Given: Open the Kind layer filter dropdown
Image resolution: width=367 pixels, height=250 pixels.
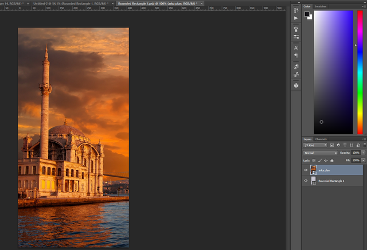Looking at the screenshot, I should coord(315,145).
